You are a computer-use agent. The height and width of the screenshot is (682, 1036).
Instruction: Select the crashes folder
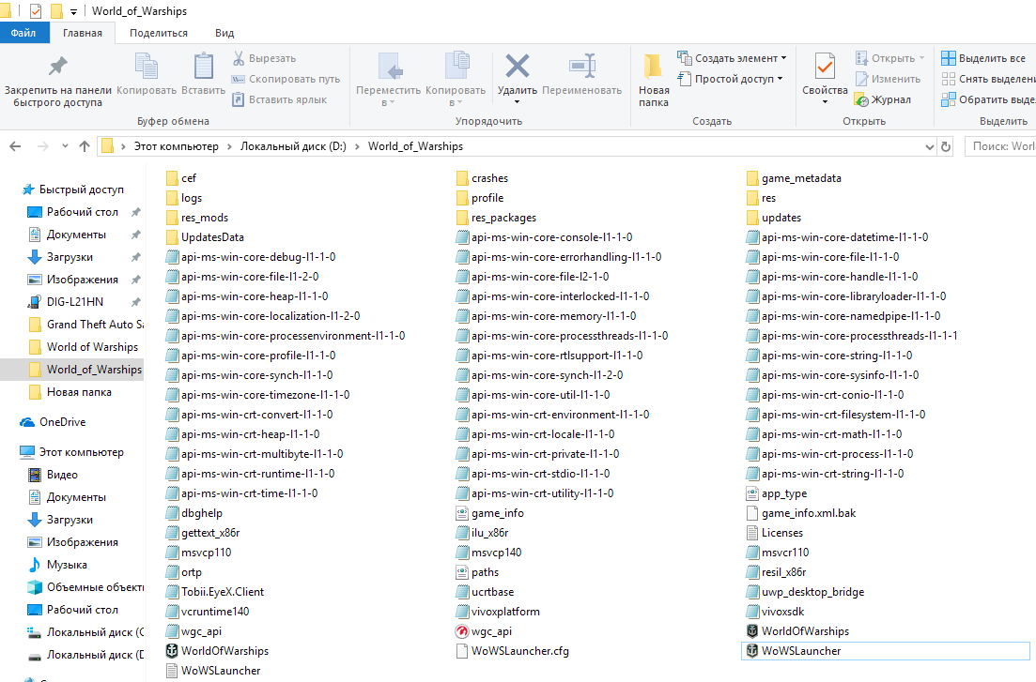483,178
